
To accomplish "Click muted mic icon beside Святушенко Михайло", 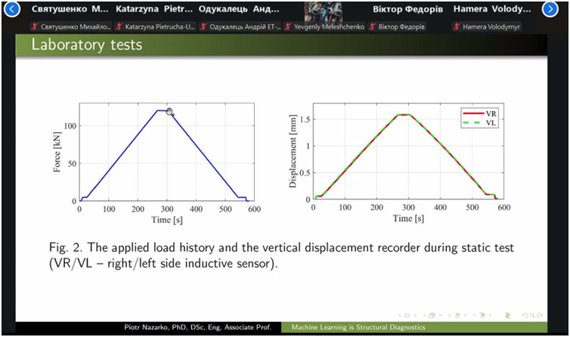I will [34, 26].
